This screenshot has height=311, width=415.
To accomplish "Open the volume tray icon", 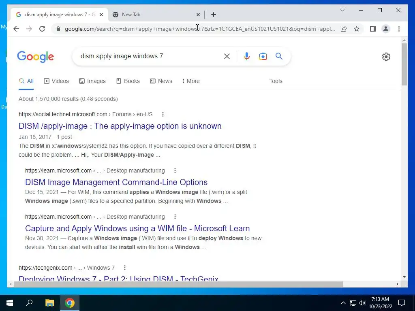I will click(x=362, y=303).
